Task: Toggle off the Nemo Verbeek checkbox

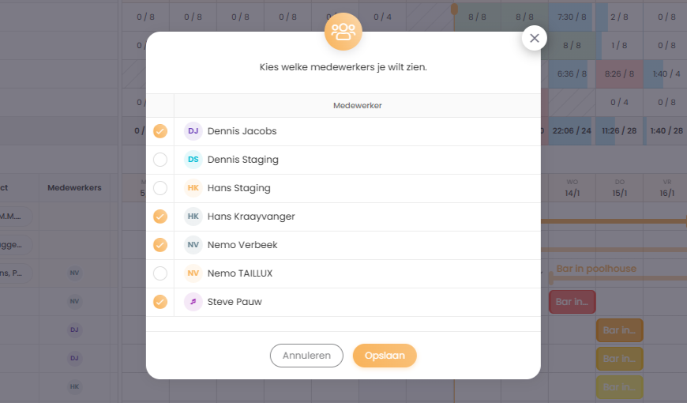Action: click(160, 245)
